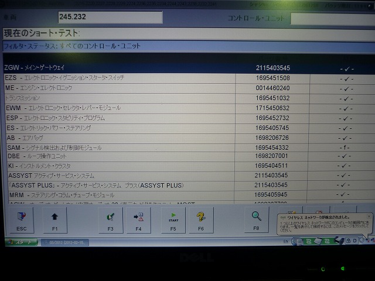The image size is (375, 281).
Task: Click the checkmark status in EZS row
Action: (347, 78)
